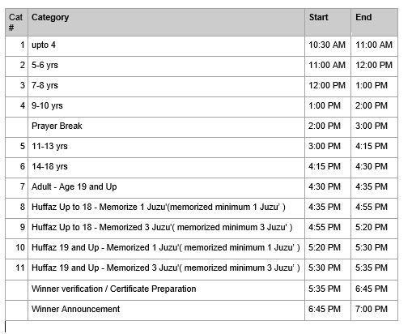Click the Category column header

coord(166,23)
